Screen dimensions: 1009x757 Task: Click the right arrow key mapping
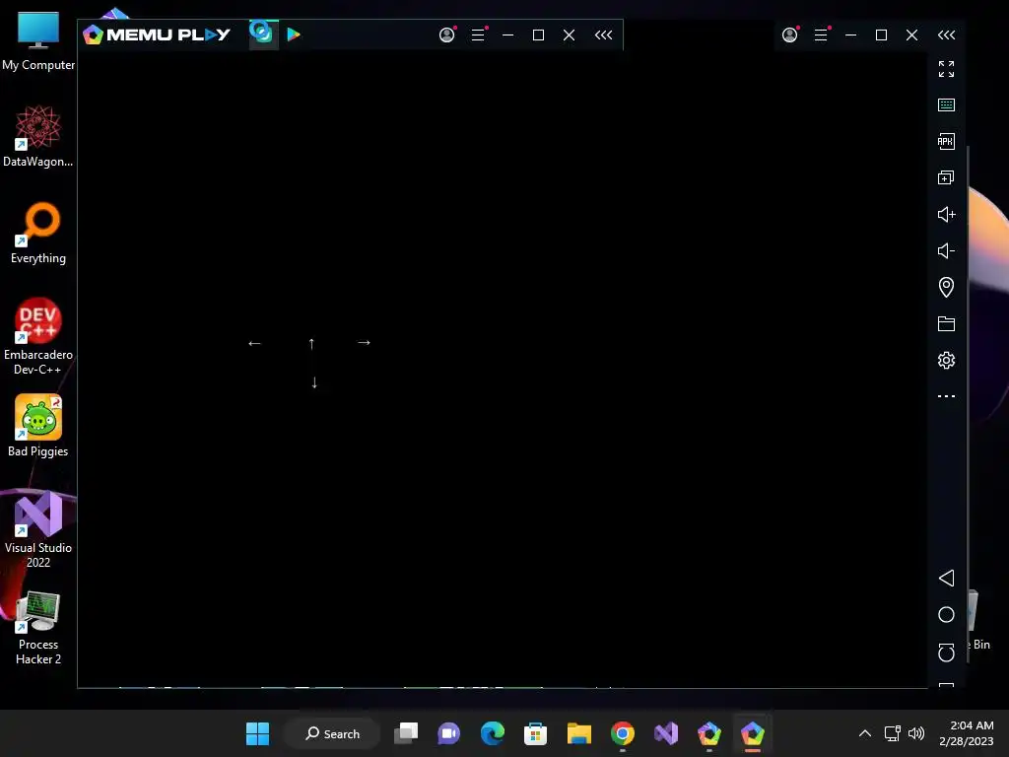[365, 342]
